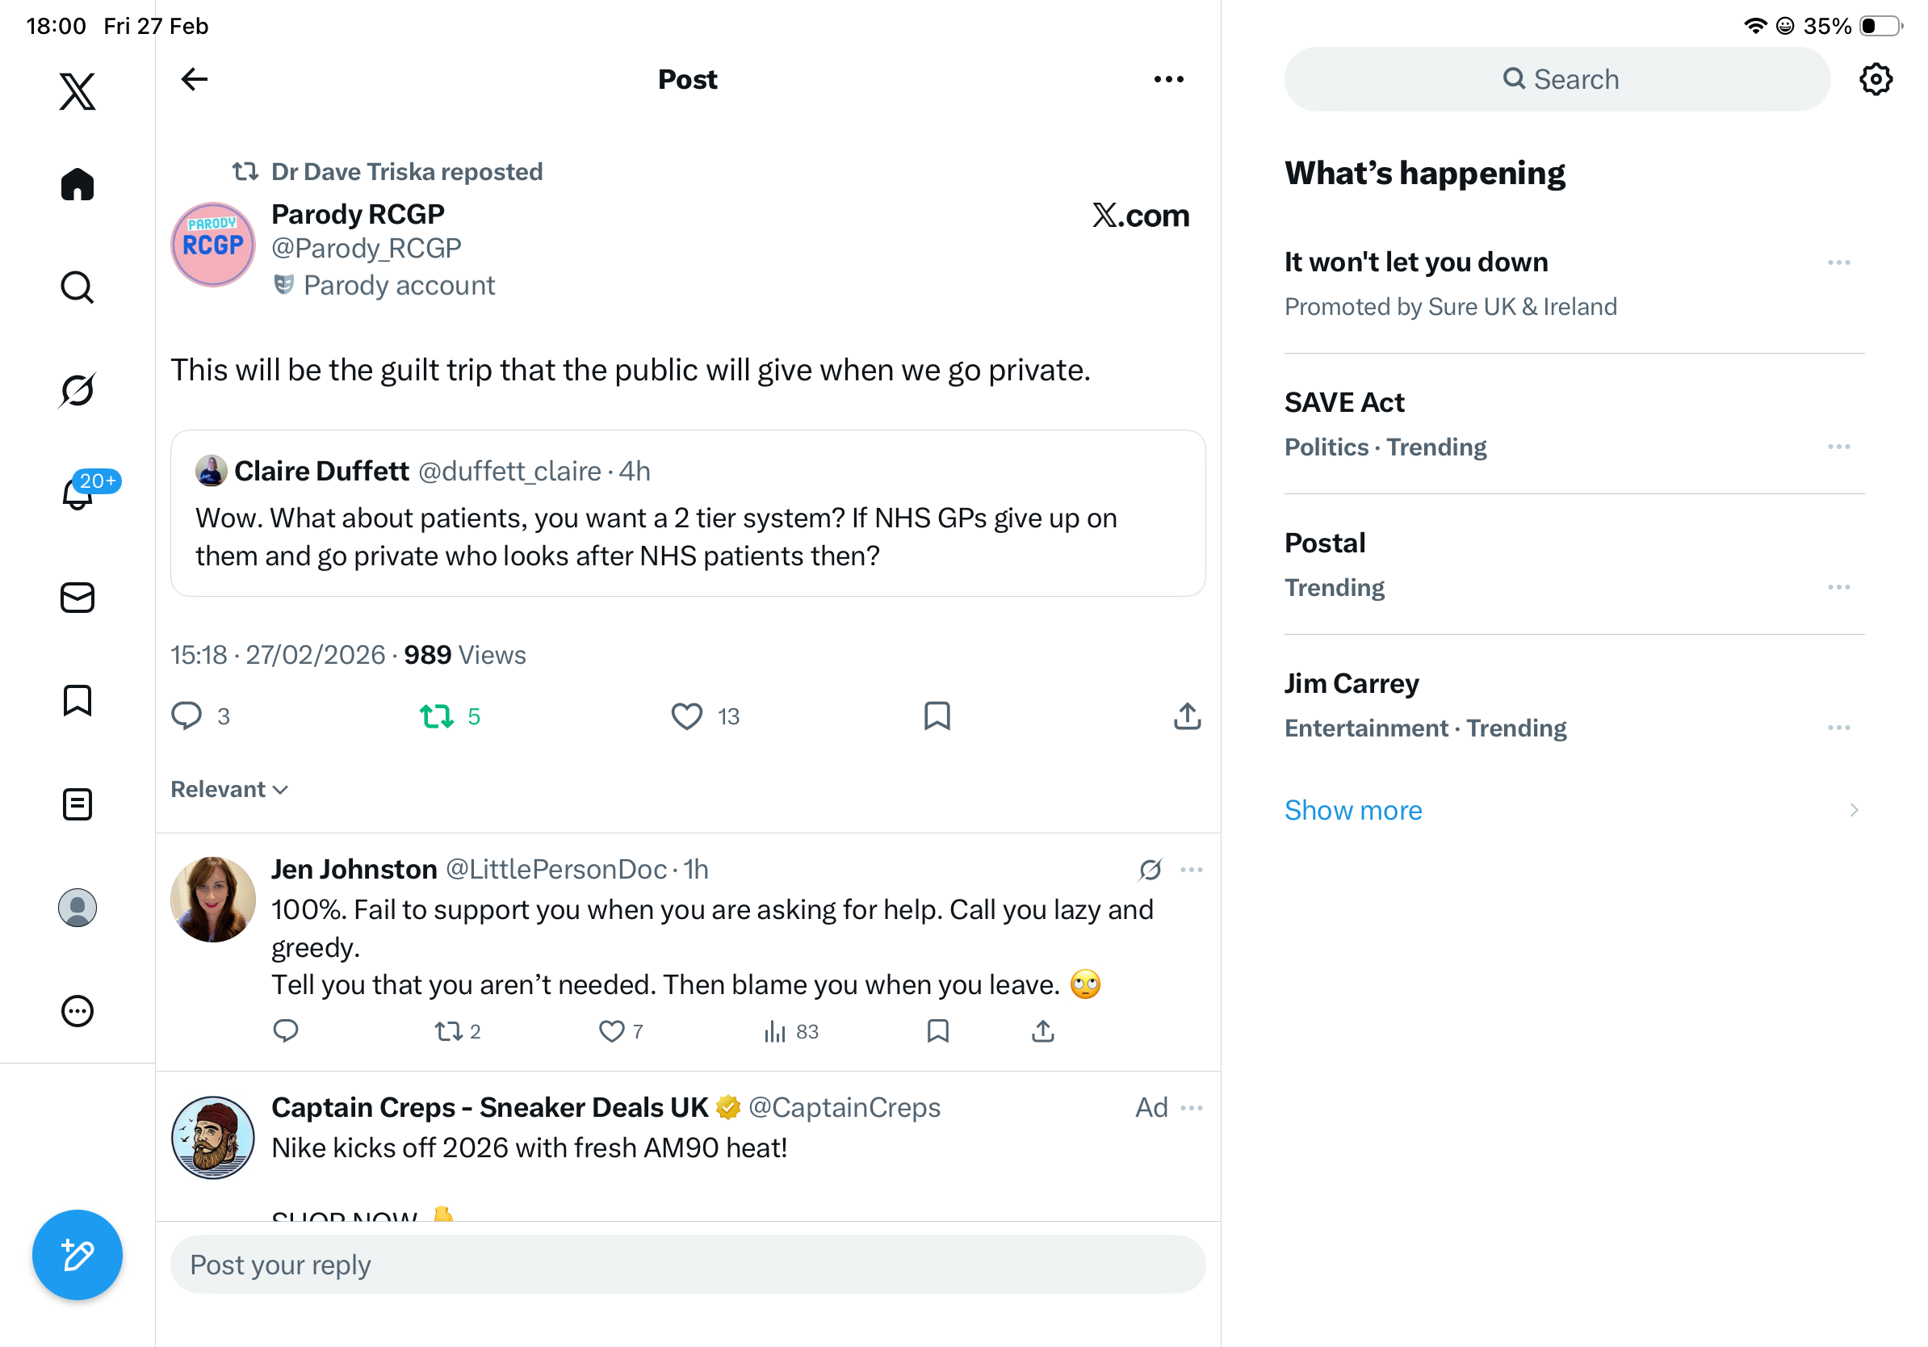The image size is (1928, 1347).
Task: Click Show more trends link
Action: 1353,811
